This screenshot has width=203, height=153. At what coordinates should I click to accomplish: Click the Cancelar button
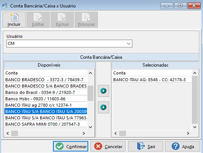tap(108, 146)
